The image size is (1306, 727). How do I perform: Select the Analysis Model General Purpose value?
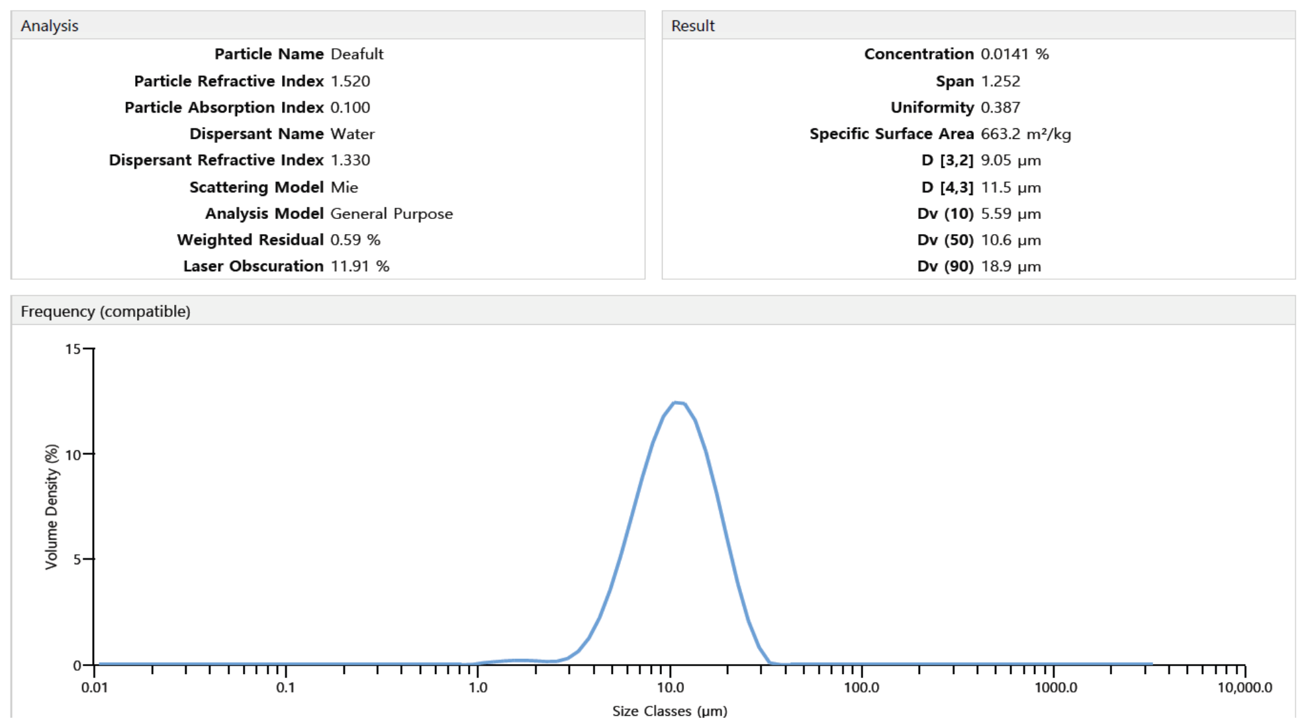pyautogui.click(x=391, y=214)
